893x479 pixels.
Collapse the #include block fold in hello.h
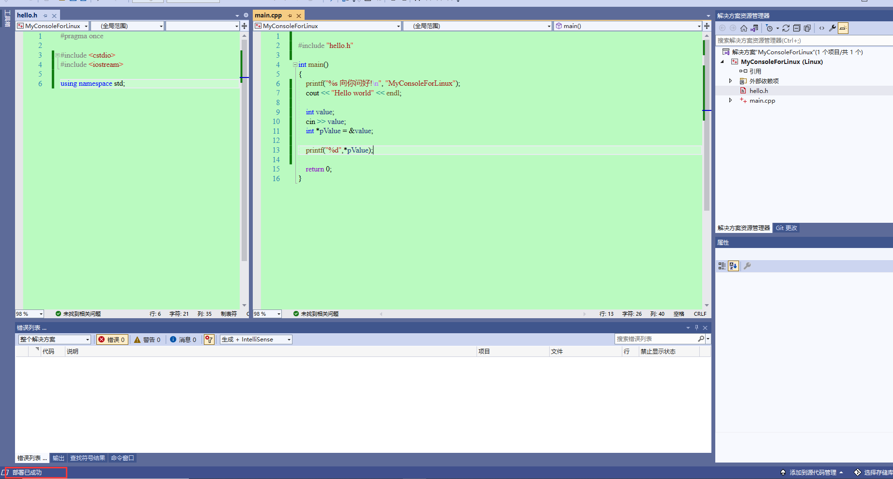click(x=57, y=55)
